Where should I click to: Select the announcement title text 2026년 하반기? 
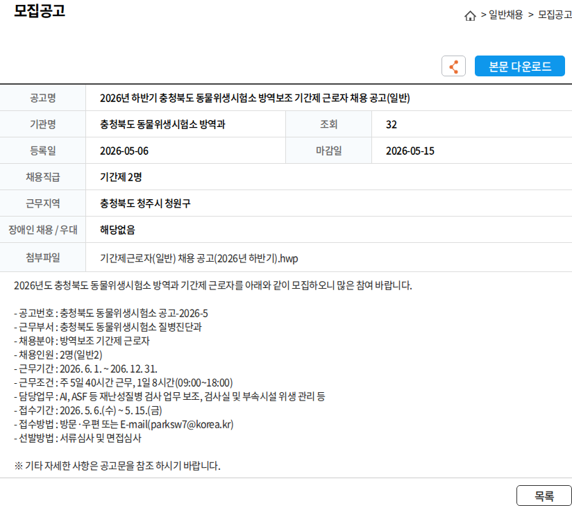click(255, 98)
